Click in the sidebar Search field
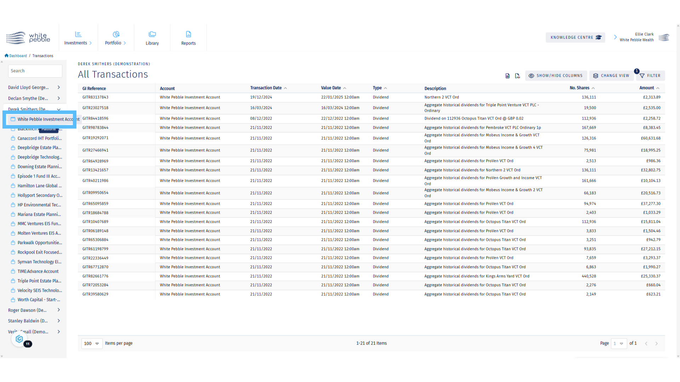Viewport: 680px width, 382px height. (35, 71)
